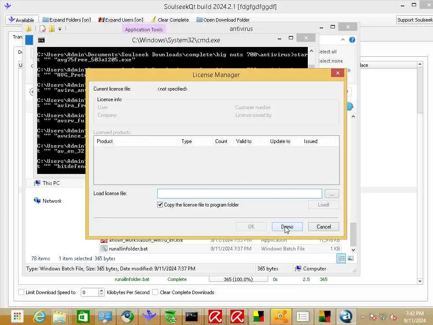Click the Issued column header
433x325 pixels.
311,141
